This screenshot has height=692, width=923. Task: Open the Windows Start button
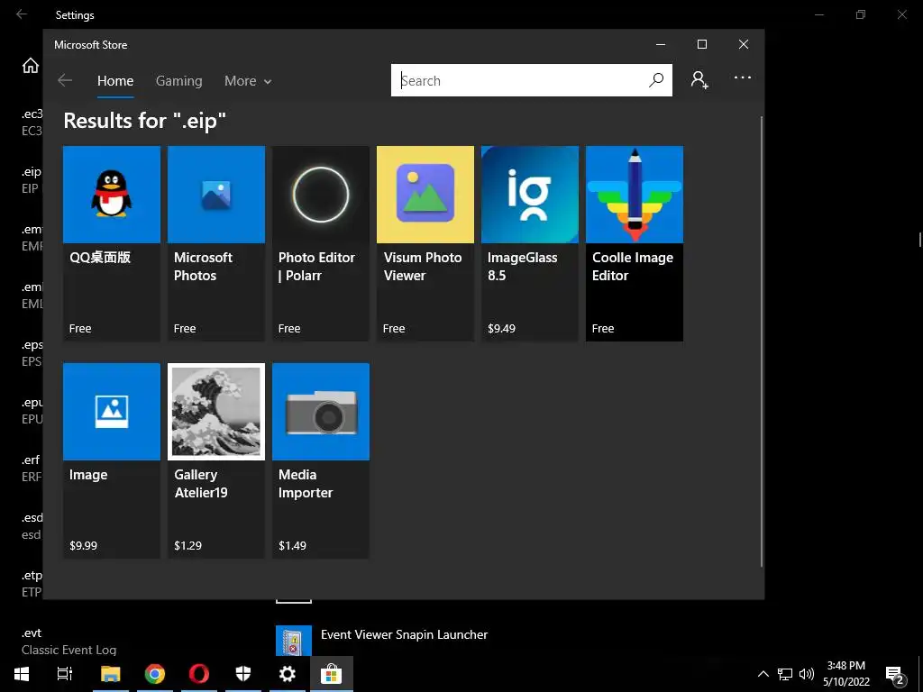pyautogui.click(x=22, y=674)
